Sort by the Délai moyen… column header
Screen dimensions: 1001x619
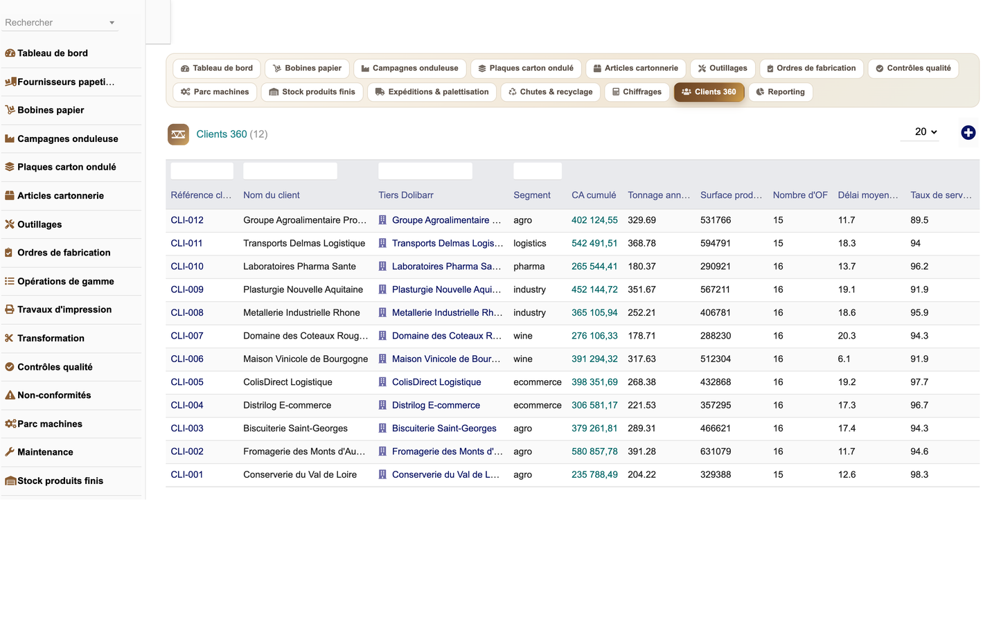pos(868,195)
